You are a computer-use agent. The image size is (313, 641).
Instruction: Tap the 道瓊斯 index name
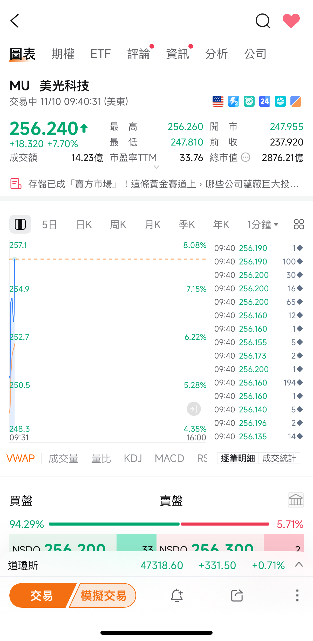coord(23,565)
